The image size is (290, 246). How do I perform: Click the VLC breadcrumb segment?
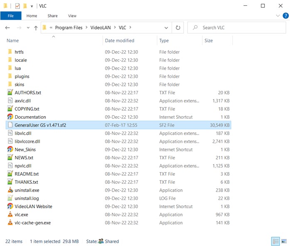122,27
